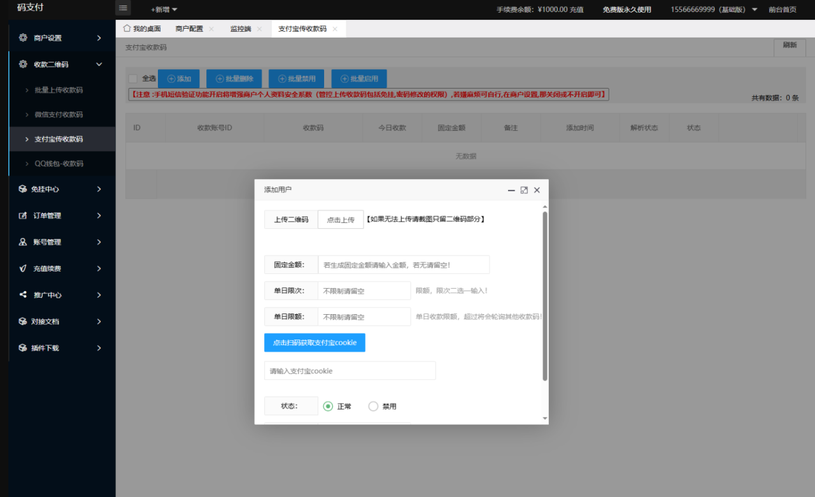Close the 支付宝传收款码 tab with its X

(x=335, y=29)
